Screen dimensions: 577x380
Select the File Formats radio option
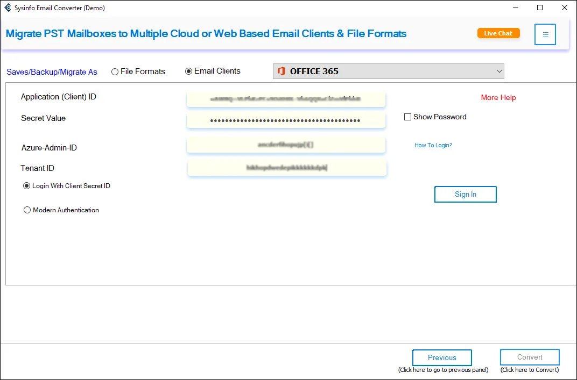(115, 71)
